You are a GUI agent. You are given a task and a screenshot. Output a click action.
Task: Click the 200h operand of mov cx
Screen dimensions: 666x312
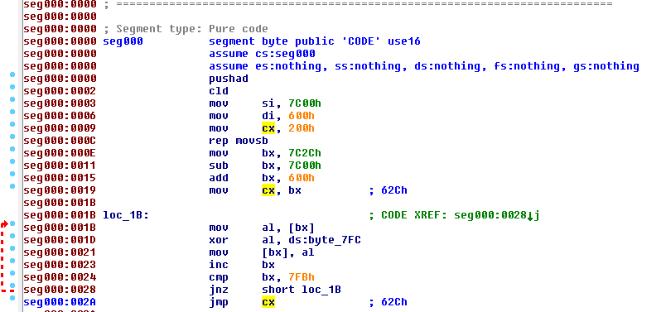(x=302, y=128)
